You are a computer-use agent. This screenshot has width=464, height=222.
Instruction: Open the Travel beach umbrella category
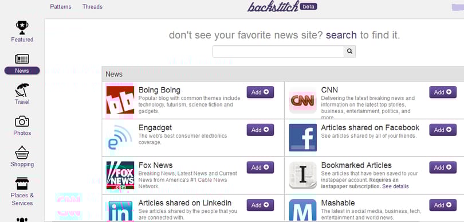22,94
